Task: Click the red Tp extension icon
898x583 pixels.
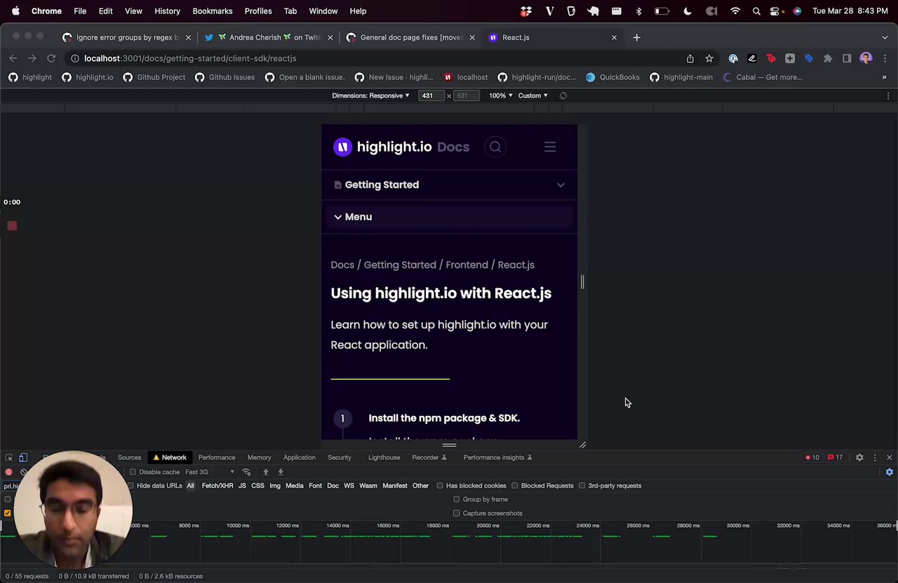Action: pos(771,58)
